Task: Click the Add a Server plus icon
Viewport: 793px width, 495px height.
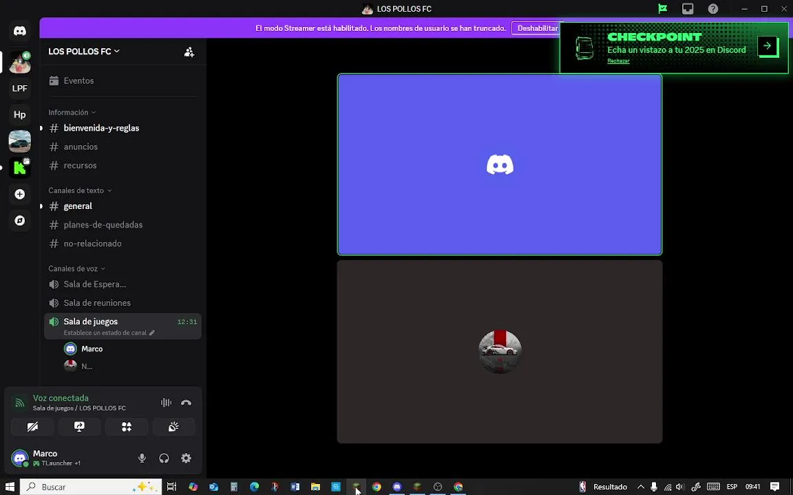Action: 20,195
